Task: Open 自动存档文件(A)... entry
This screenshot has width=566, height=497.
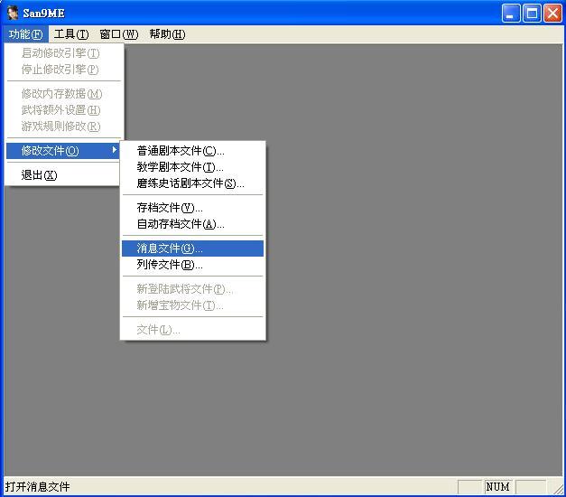Action: (x=192, y=224)
